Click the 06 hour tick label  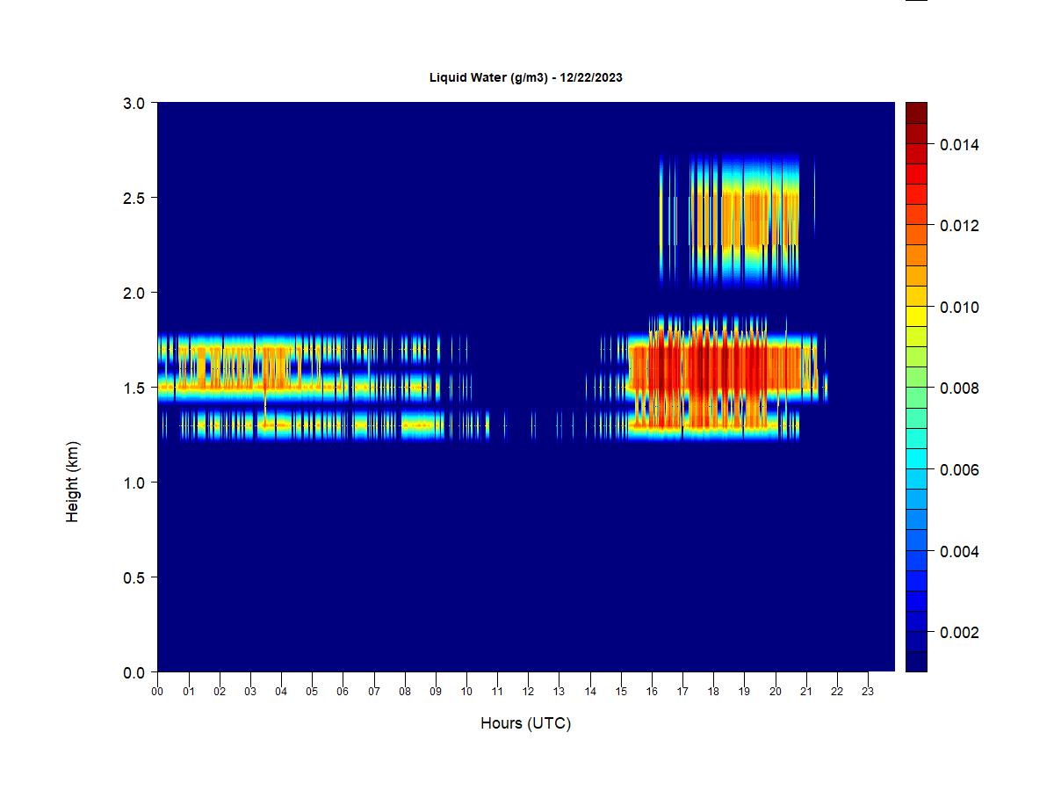(343, 691)
